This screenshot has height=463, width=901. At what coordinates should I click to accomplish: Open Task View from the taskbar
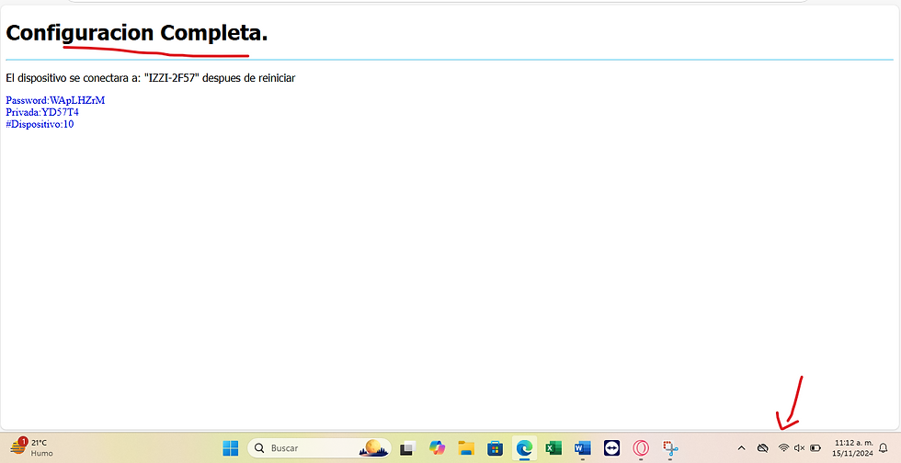click(x=407, y=448)
